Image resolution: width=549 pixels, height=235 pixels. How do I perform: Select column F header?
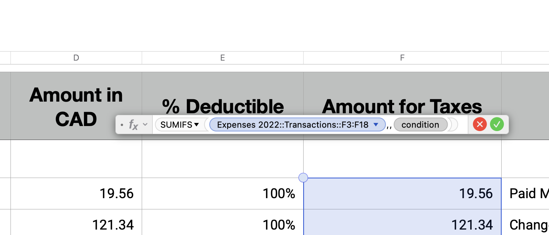coord(402,58)
